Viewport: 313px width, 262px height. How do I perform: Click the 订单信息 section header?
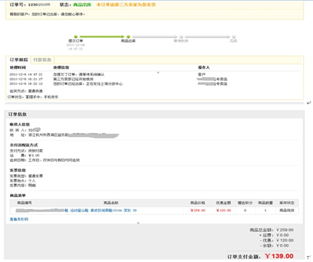17,114
